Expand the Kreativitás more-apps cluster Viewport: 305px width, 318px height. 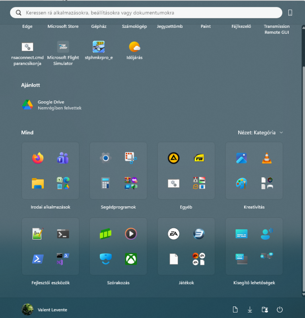[267, 183]
